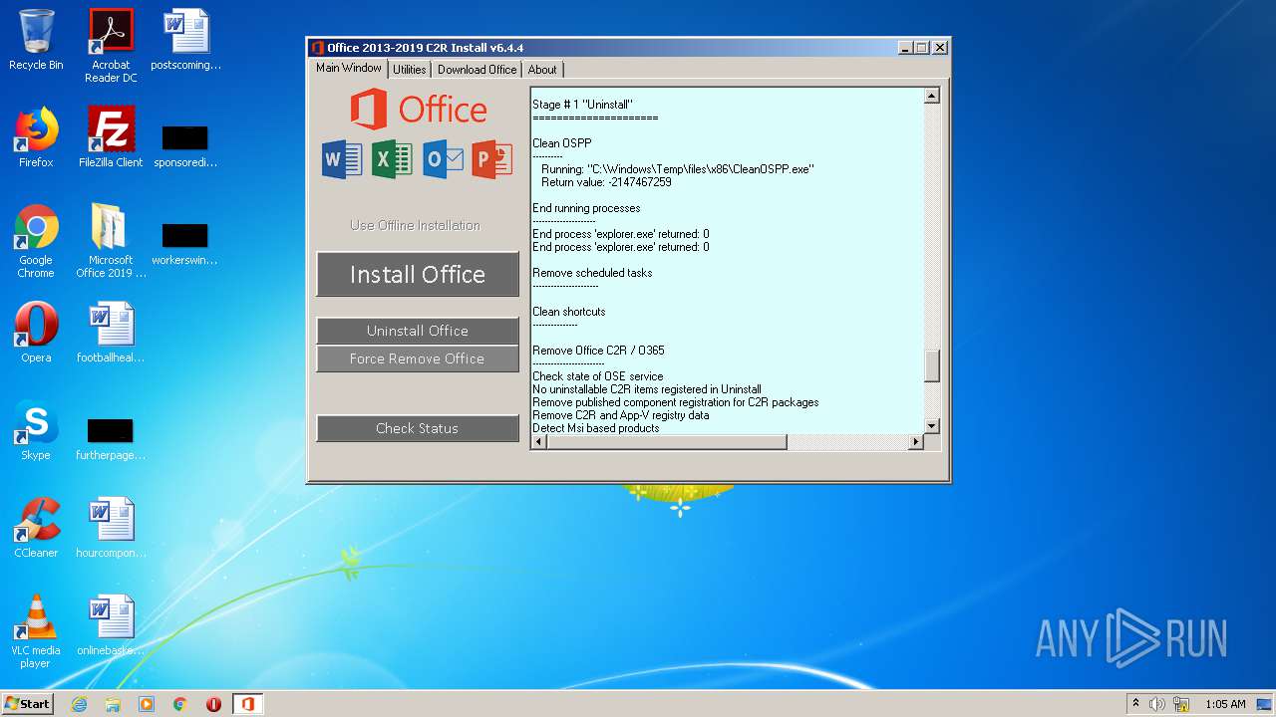Viewport: 1276px width, 717px height.
Task: Click the installer title bar icon
Action: pos(318,48)
